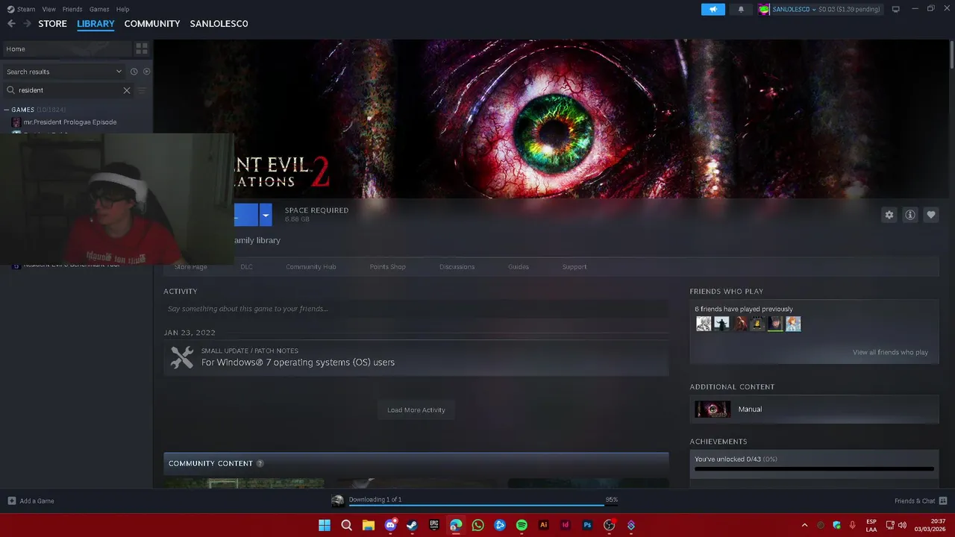Image resolution: width=955 pixels, height=537 pixels.
Task: Show hidden system tray icons
Action: [804, 525]
